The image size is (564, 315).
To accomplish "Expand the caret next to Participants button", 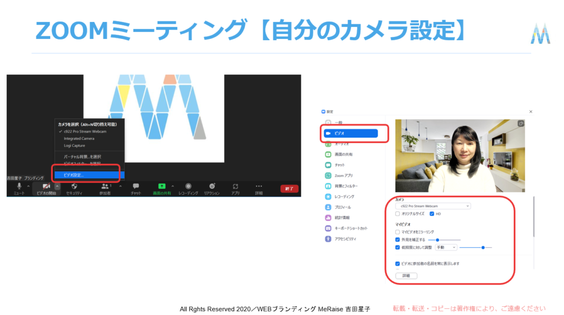I will point(121,186).
